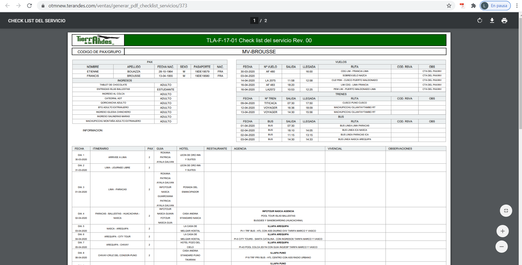Zoom in with the plus button
Screen dimensions: 522x265
click(502, 231)
